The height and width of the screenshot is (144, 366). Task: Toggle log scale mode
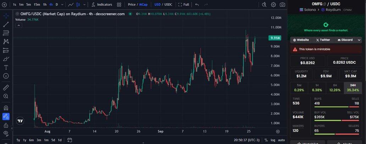point(273,140)
